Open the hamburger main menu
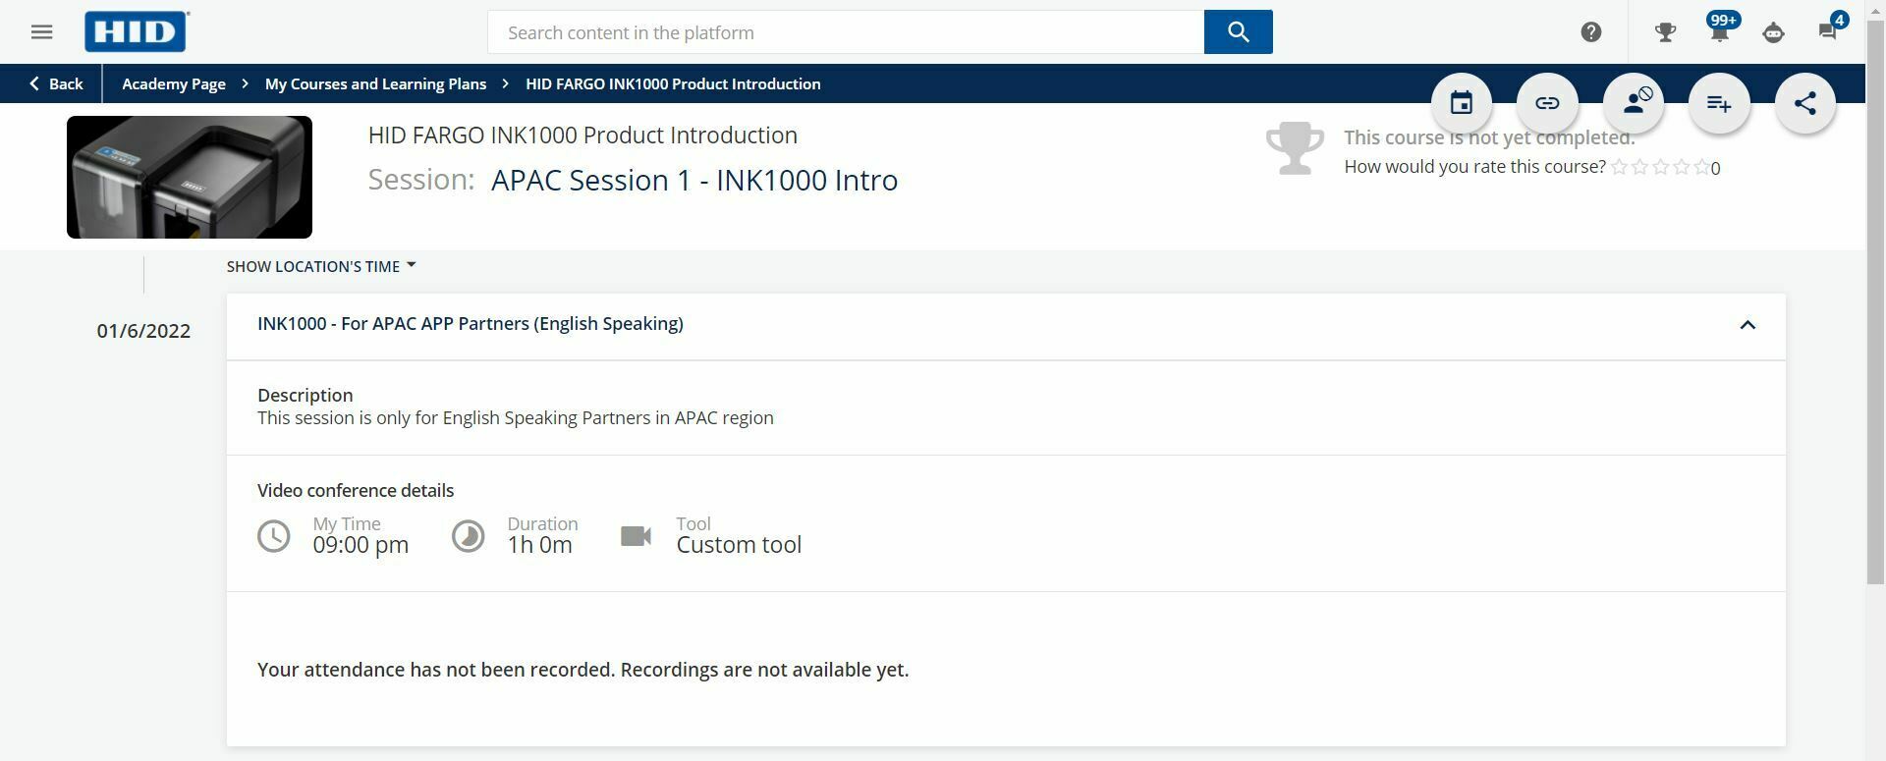Image resolution: width=1886 pixels, height=761 pixels. click(41, 32)
